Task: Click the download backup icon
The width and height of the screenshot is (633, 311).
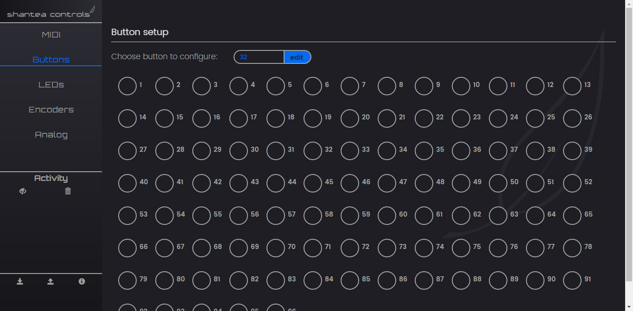Action: click(20, 281)
